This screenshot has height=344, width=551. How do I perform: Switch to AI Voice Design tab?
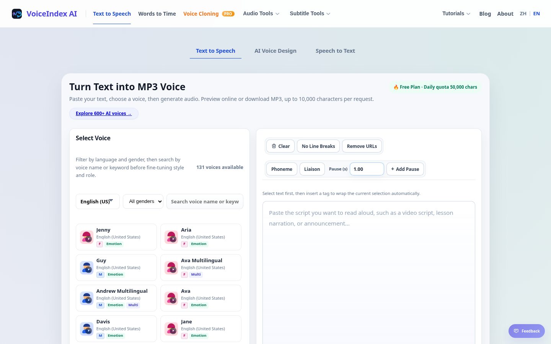tap(275, 51)
